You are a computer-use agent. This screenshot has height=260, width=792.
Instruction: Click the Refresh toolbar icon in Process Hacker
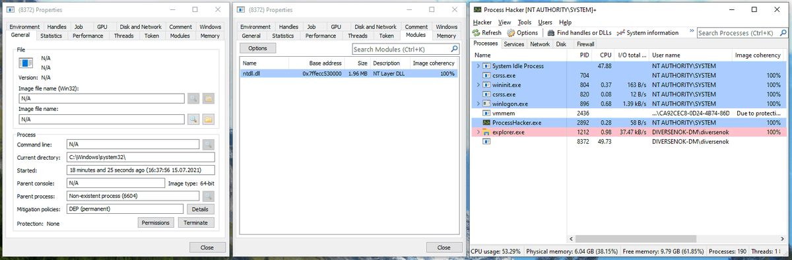(476, 32)
